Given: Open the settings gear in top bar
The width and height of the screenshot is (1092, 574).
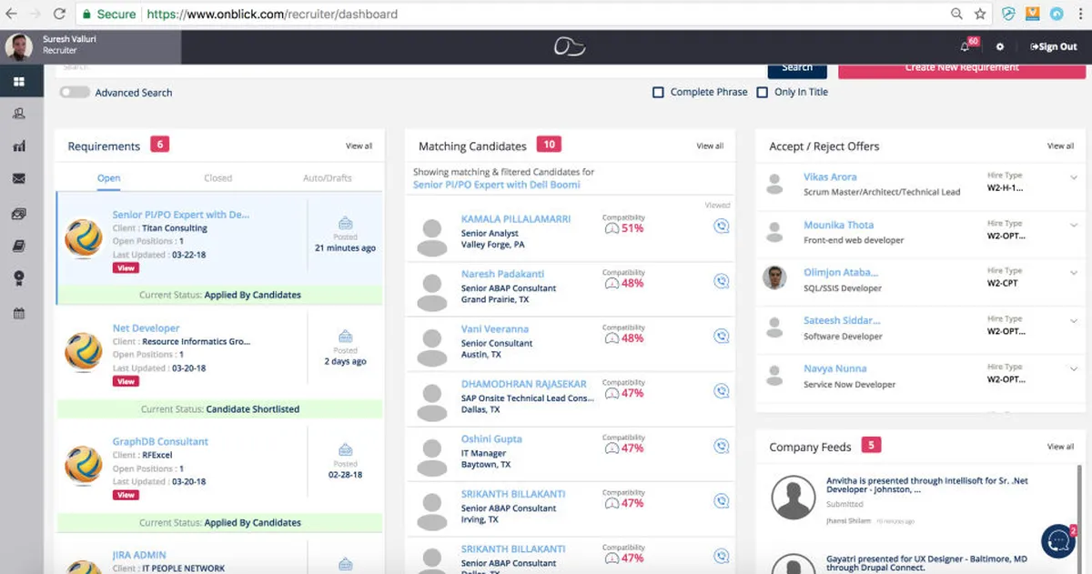Looking at the screenshot, I should point(1000,46).
